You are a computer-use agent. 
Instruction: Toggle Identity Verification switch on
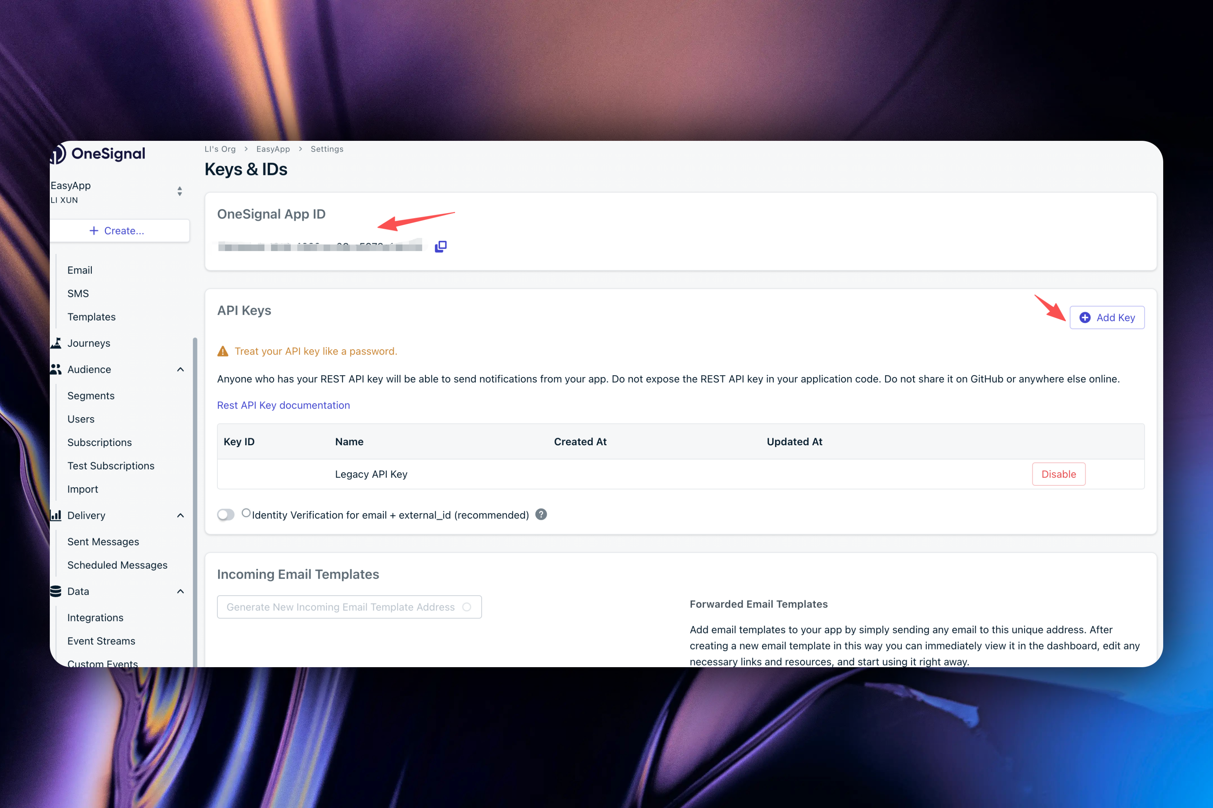pos(226,514)
